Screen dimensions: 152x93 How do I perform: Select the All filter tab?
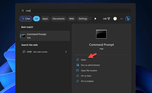(36, 19)
